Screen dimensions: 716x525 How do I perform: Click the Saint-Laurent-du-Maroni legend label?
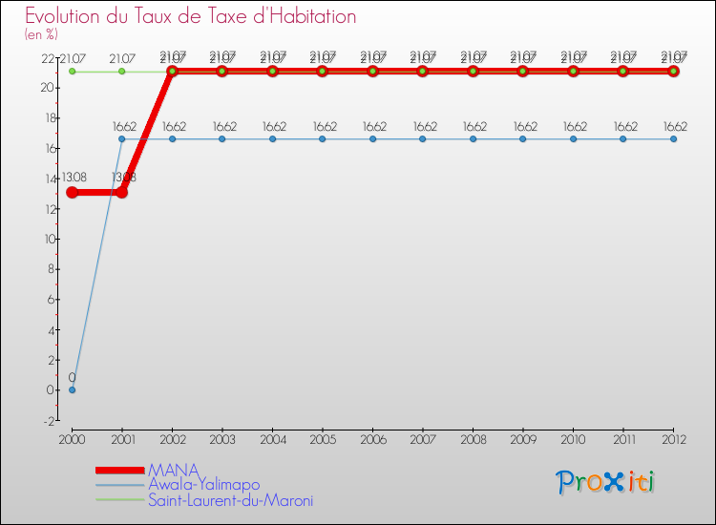coord(231,500)
